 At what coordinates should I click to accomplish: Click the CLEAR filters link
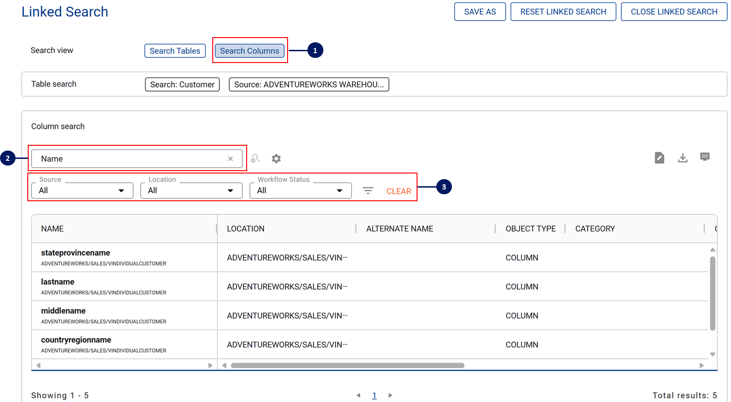point(399,191)
